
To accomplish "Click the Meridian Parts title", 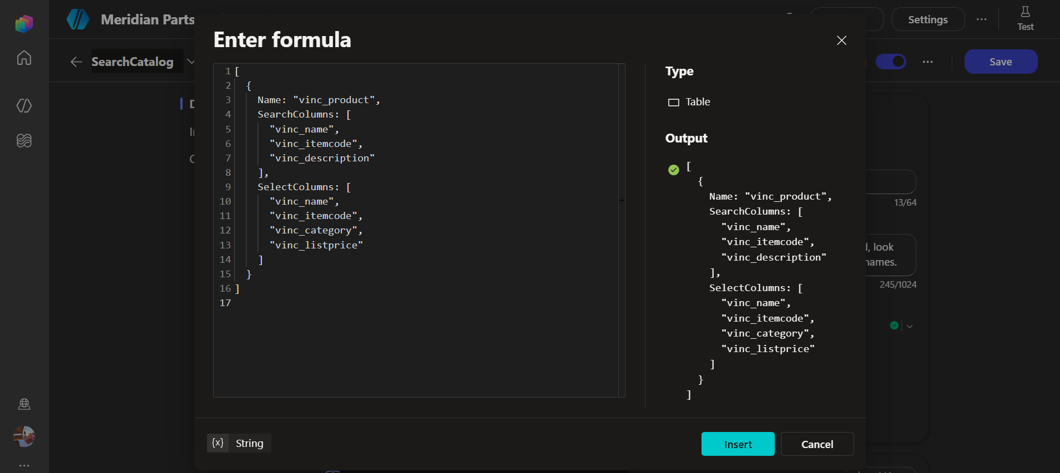I will (148, 19).
